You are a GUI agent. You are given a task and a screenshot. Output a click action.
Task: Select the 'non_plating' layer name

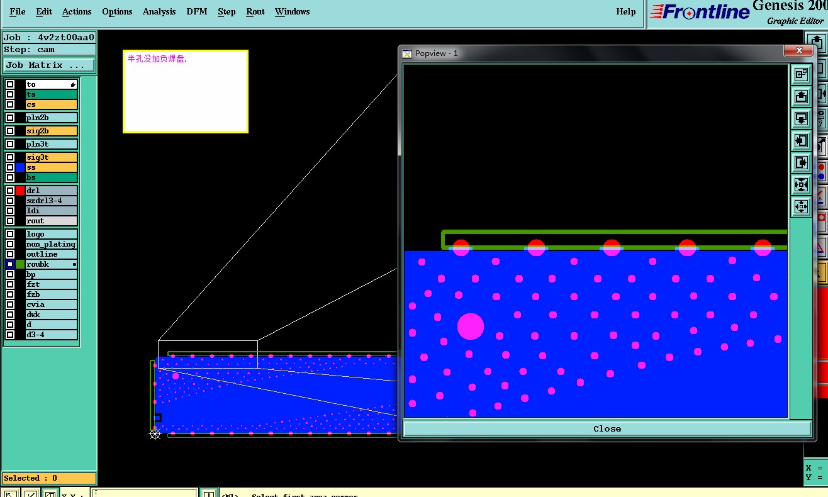coord(51,244)
